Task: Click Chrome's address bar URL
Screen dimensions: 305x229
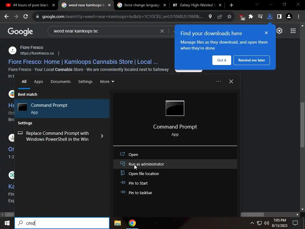Action: tap(122, 17)
